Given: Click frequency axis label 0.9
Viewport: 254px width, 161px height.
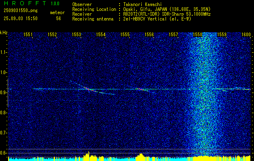Looking at the screenshot, I should click(3, 93).
